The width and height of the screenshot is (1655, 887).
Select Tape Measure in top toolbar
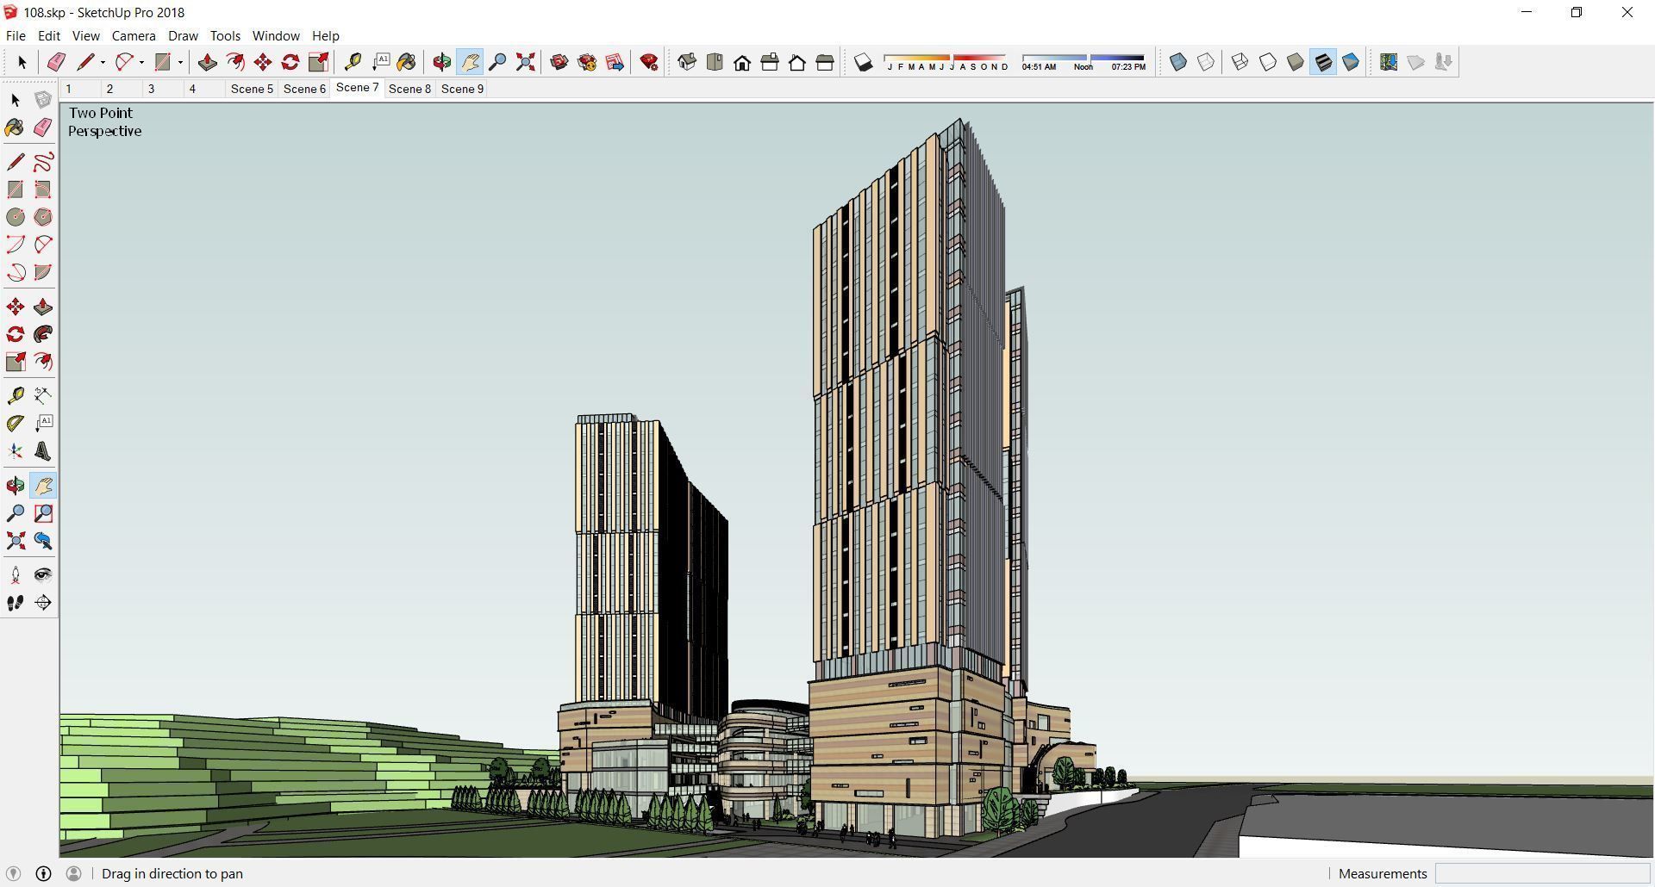click(x=353, y=62)
